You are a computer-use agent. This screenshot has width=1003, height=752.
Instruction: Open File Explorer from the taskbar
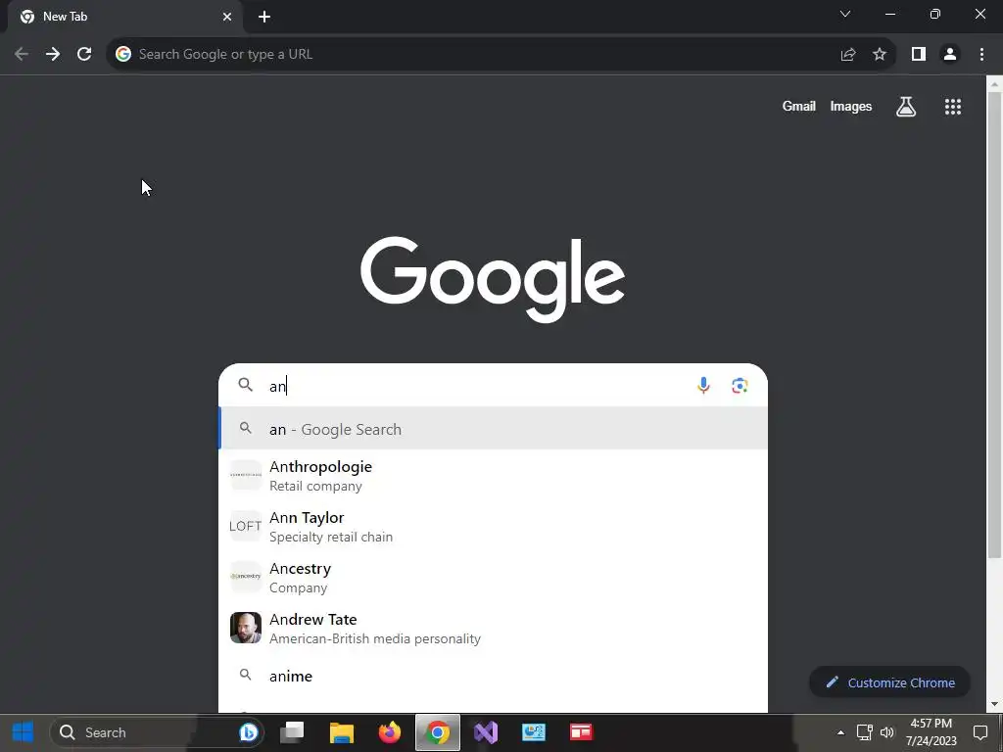(x=342, y=732)
